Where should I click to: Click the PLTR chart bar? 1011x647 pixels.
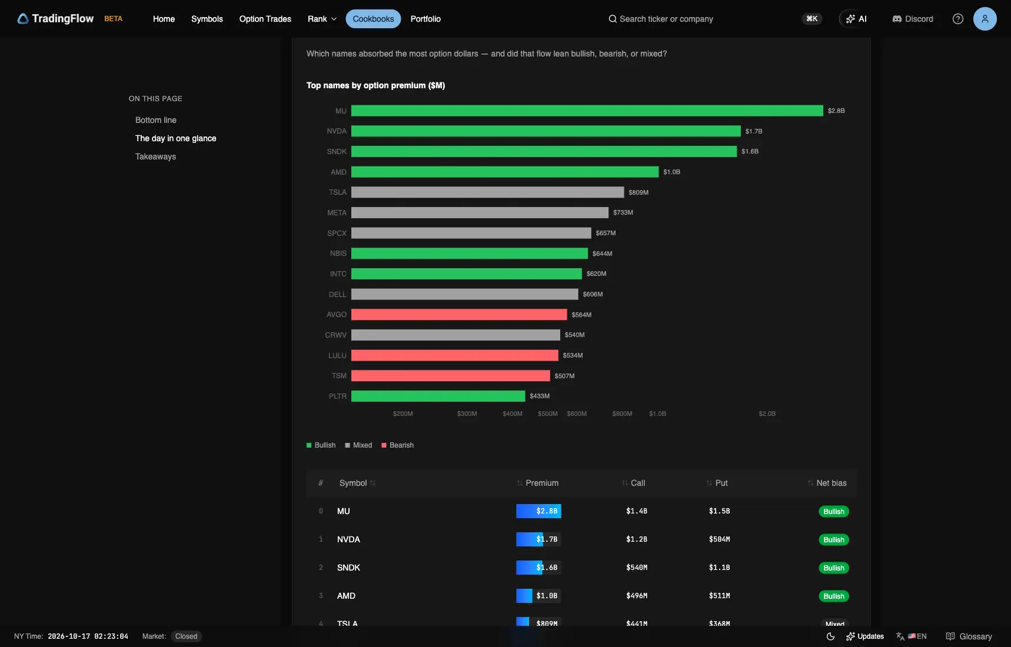(438, 396)
